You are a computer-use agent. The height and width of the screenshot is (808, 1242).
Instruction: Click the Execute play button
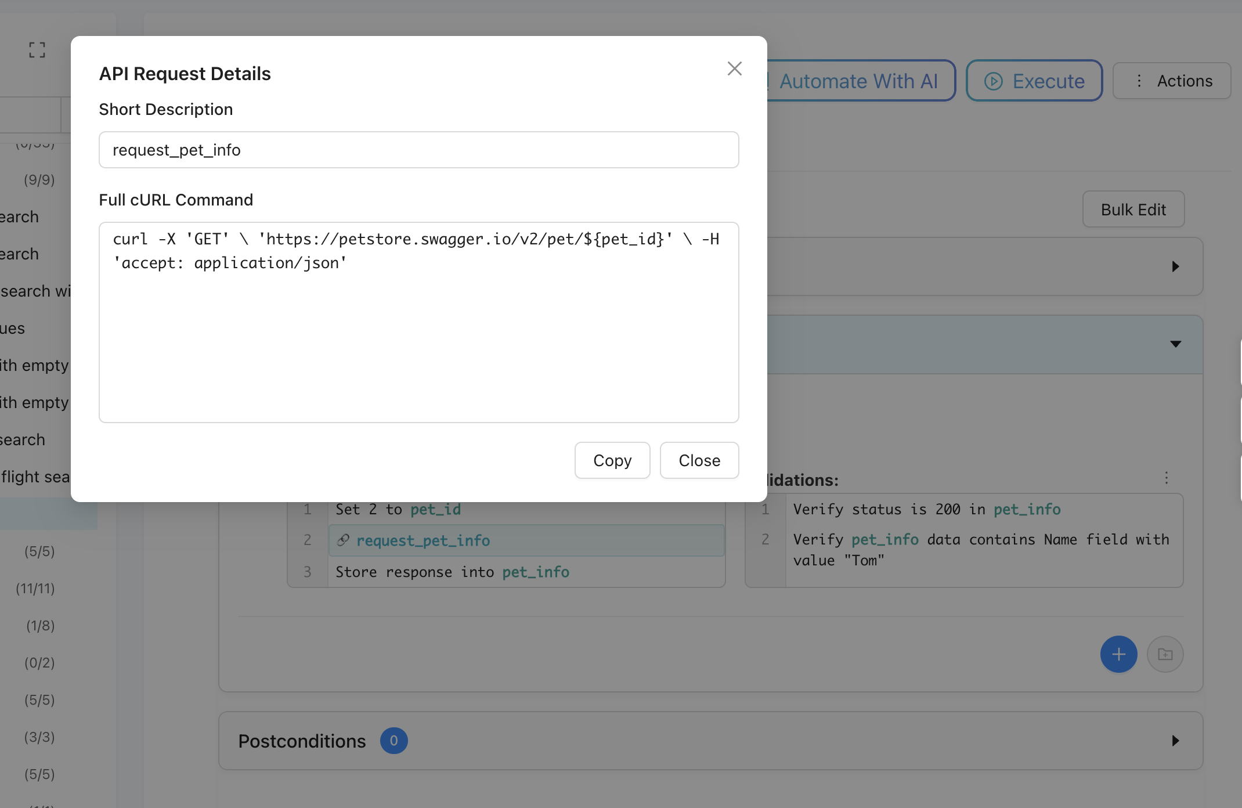pos(1034,81)
